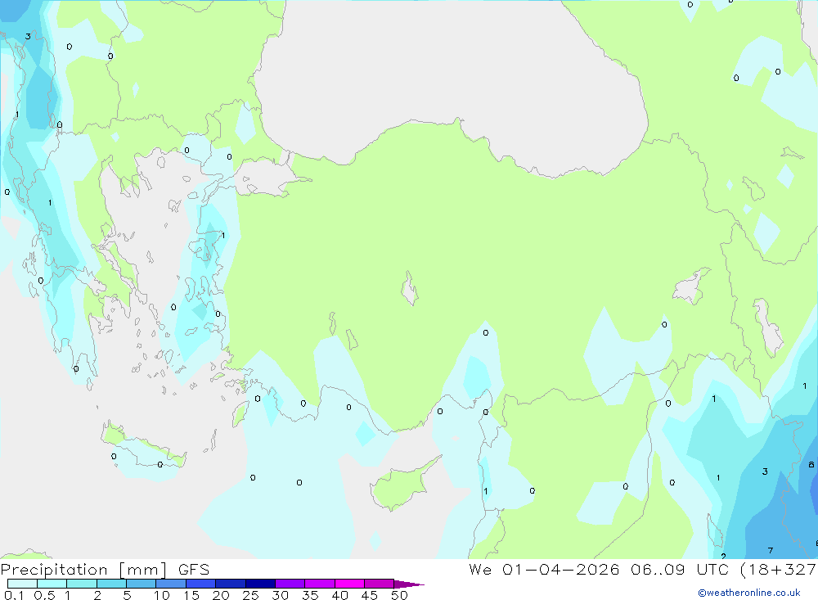This screenshot has height=600, width=818.
Task: Click the 50 label on the legend scale
Action: [399, 595]
